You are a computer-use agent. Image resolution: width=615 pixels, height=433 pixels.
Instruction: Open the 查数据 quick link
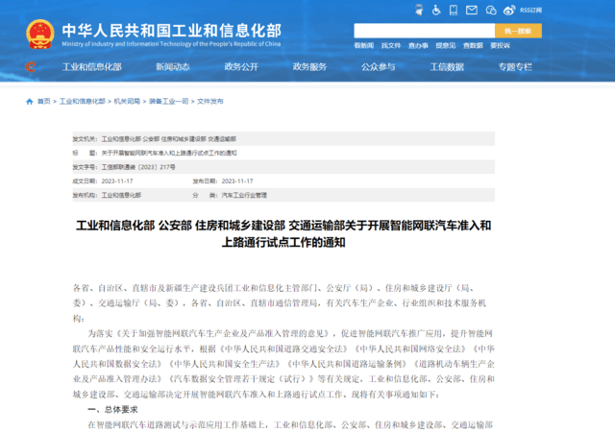pyautogui.click(x=473, y=45)
